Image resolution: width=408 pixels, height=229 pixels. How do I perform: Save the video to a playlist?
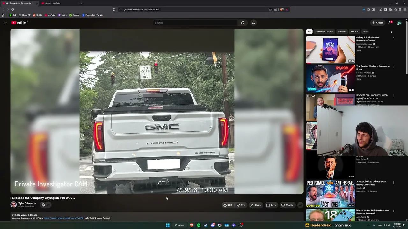coord(271,205)
